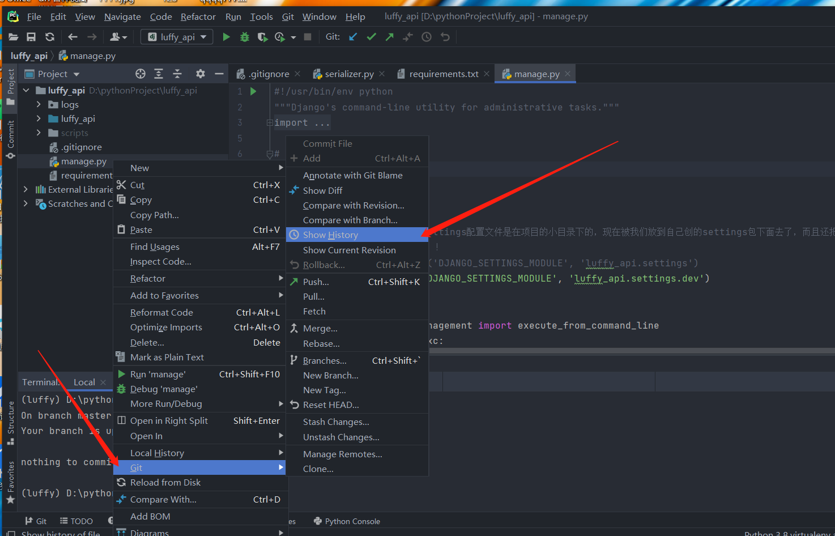The image size is (835, 536).
Task: Open TODO tool window in bottom bar
Action: (76, 521)
